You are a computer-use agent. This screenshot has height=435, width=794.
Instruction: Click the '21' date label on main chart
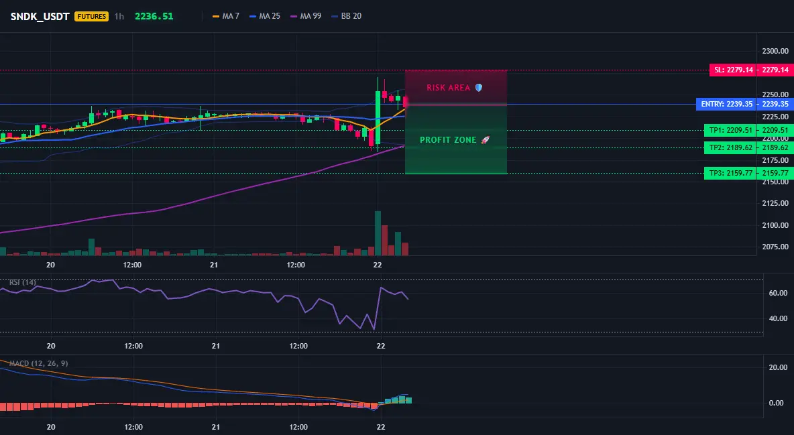[214, 265]
